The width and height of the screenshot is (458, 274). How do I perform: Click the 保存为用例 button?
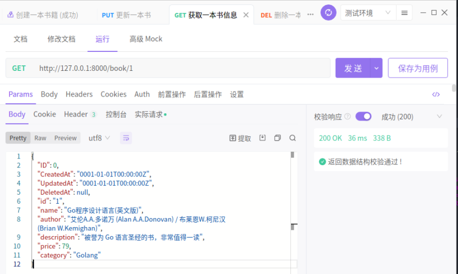point(418,68)
